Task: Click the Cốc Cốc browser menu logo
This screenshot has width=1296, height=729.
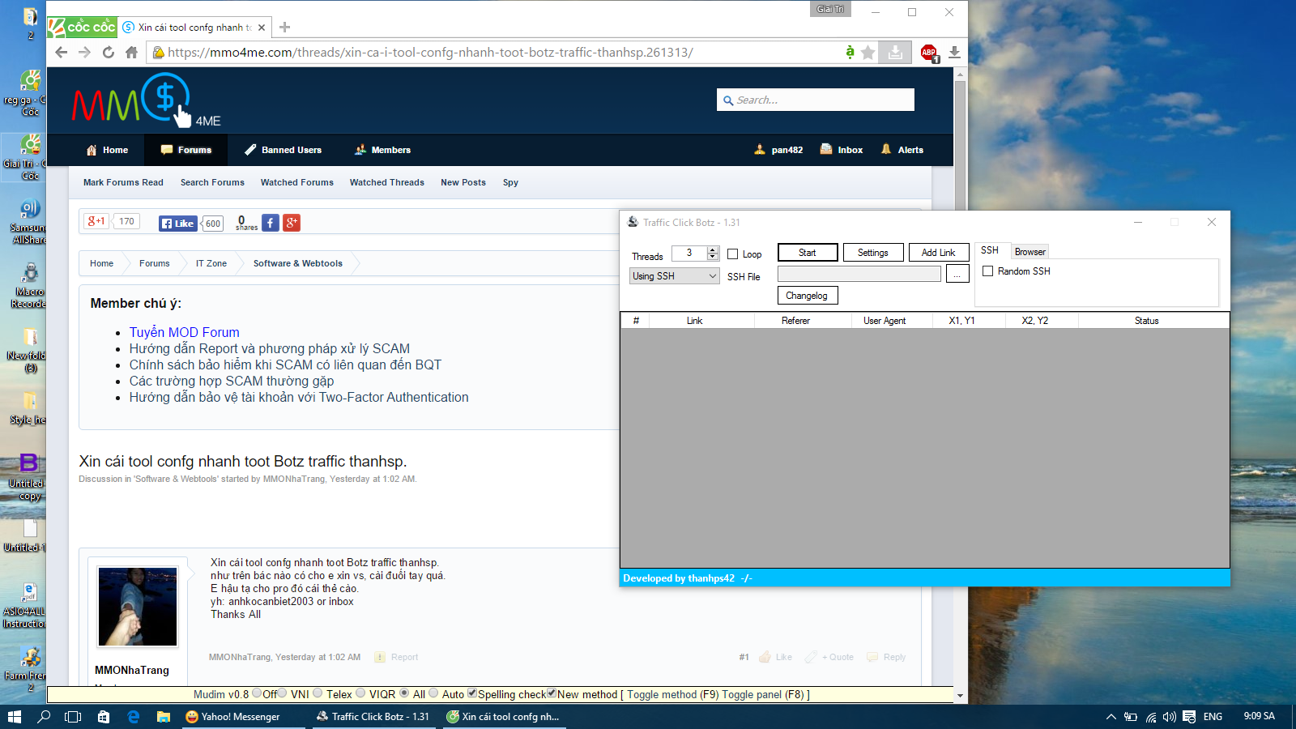Action: coord(82,27)
